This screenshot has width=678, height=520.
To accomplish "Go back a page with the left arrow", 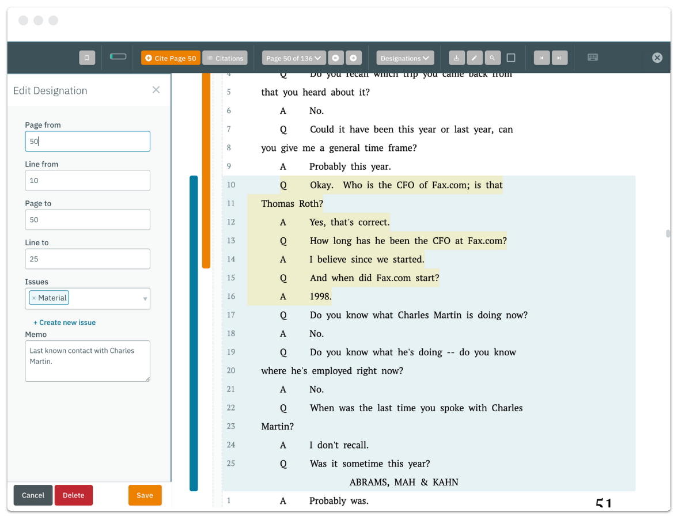I will point(335,58).
